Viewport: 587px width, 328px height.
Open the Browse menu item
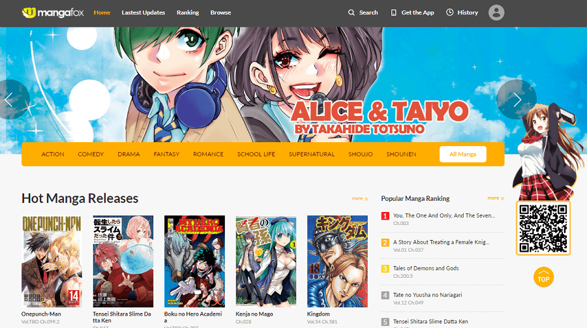tap(220, 12)
